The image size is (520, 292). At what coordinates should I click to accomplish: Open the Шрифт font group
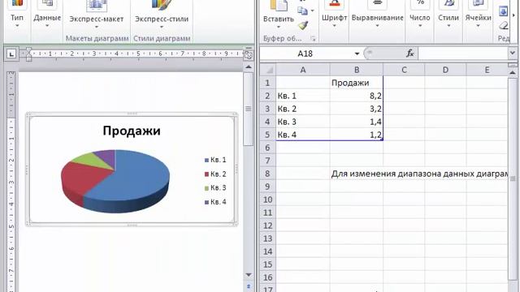click(x=334, y=15)
